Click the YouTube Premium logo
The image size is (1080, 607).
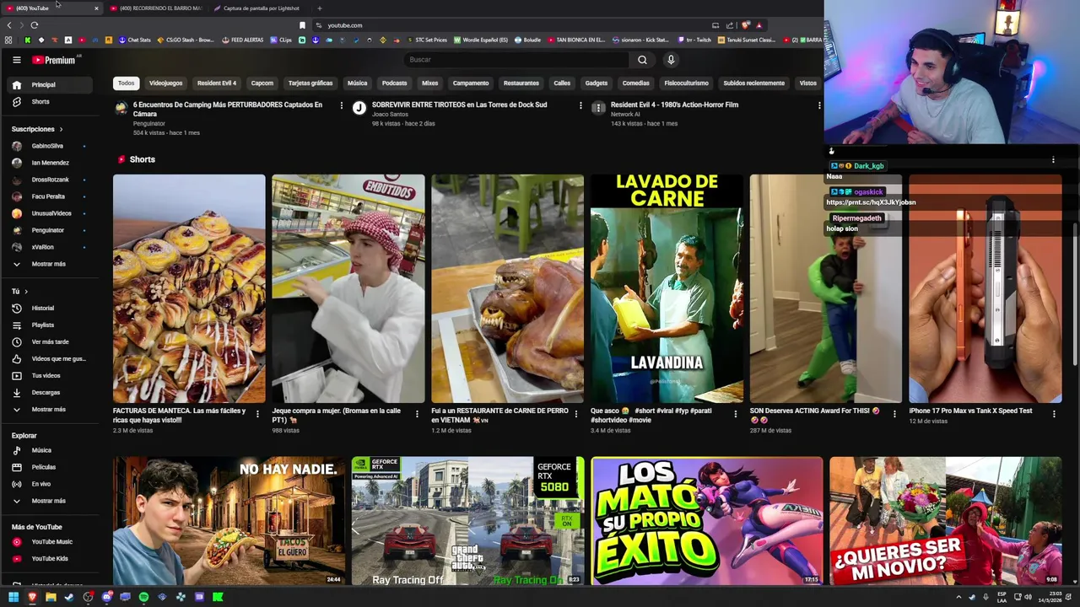coord(55,60)
